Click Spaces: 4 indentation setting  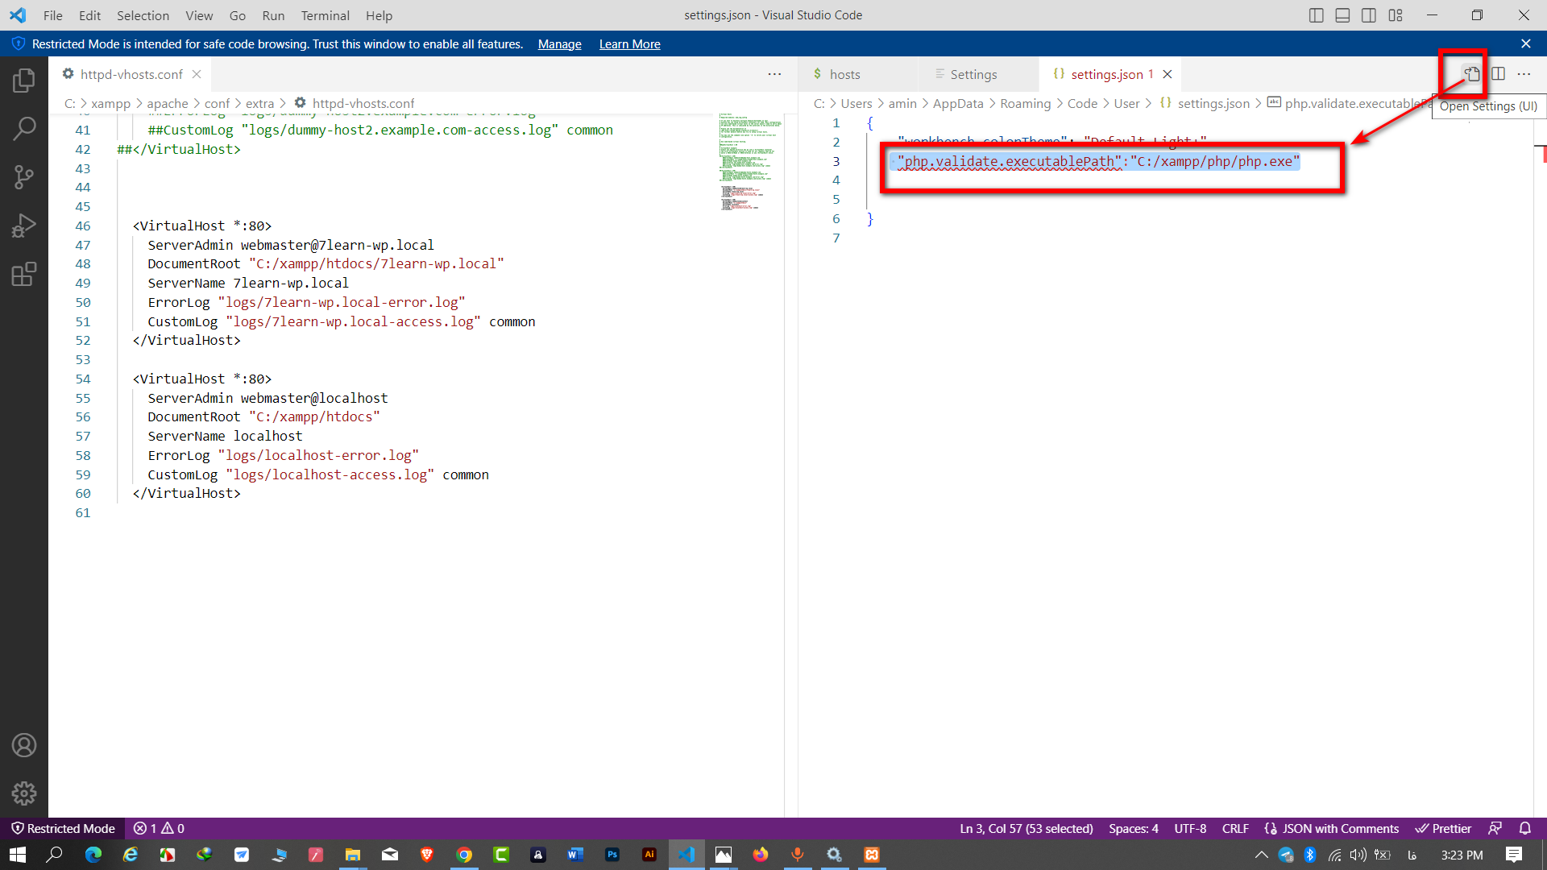point(1133,828)
